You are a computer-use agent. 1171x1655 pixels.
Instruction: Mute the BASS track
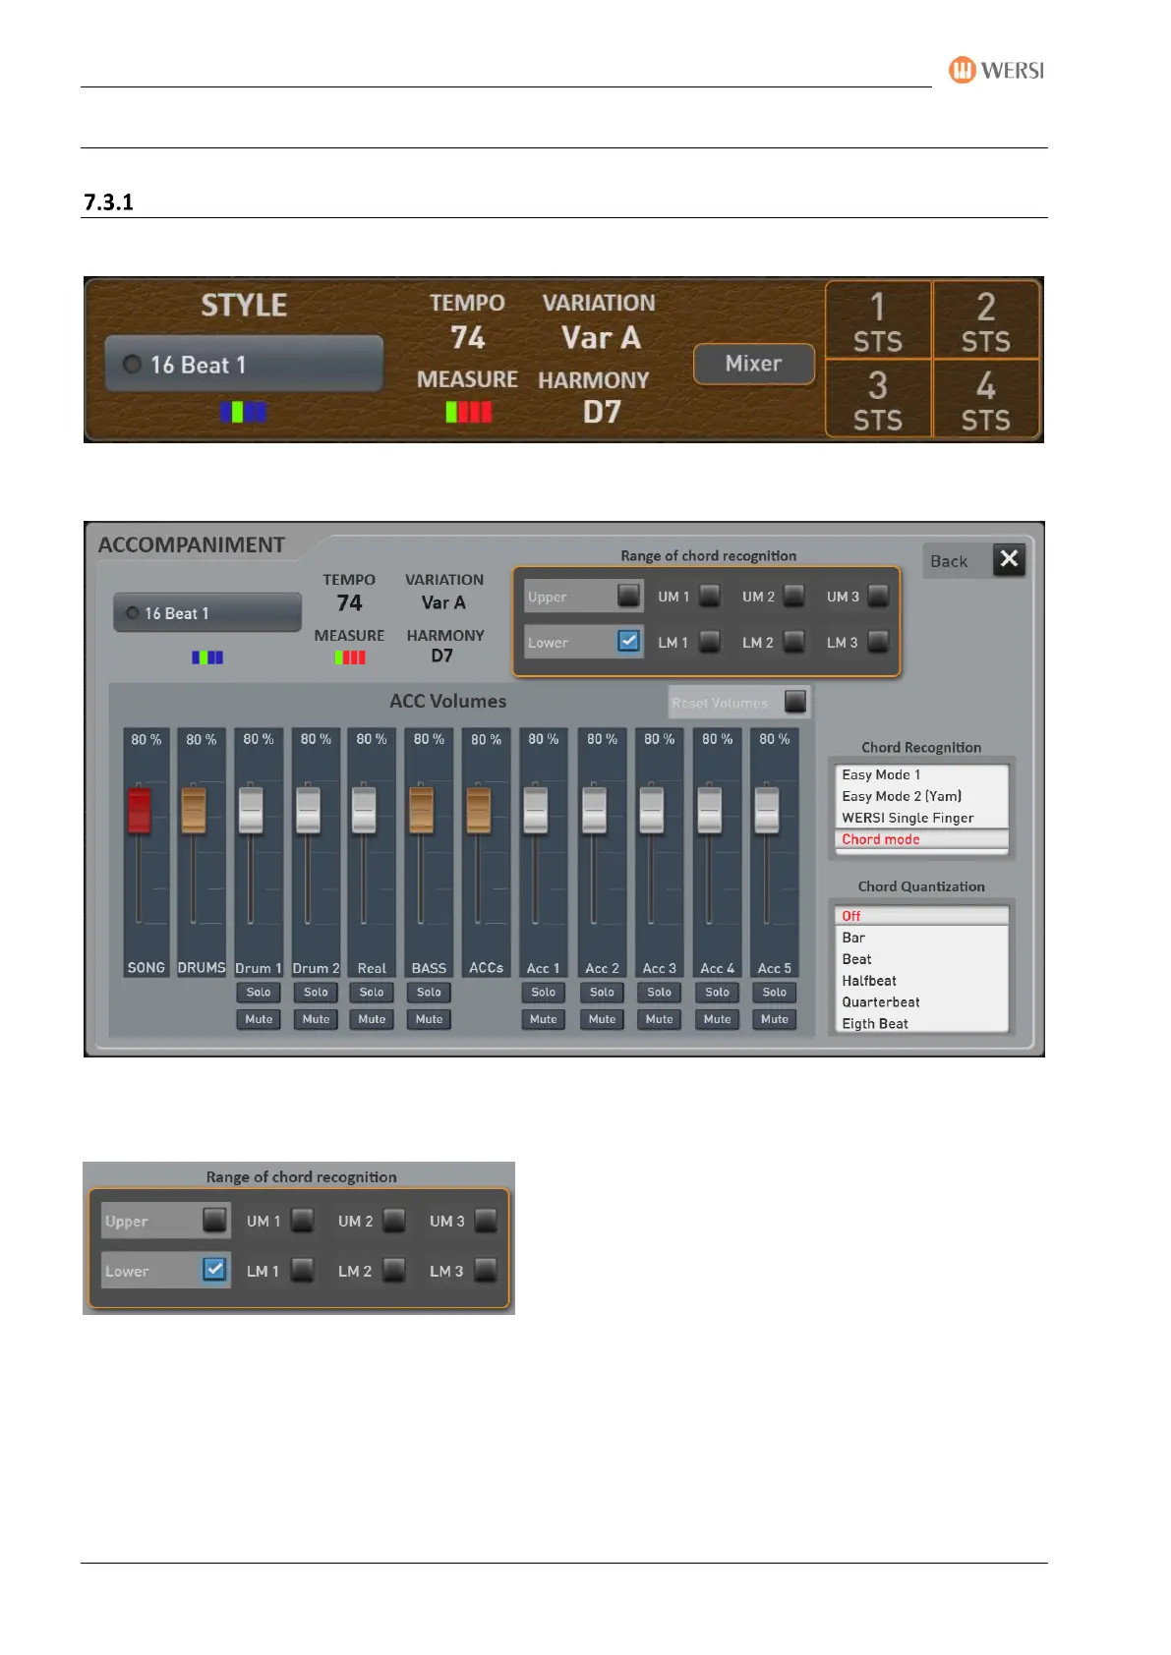429,1019
